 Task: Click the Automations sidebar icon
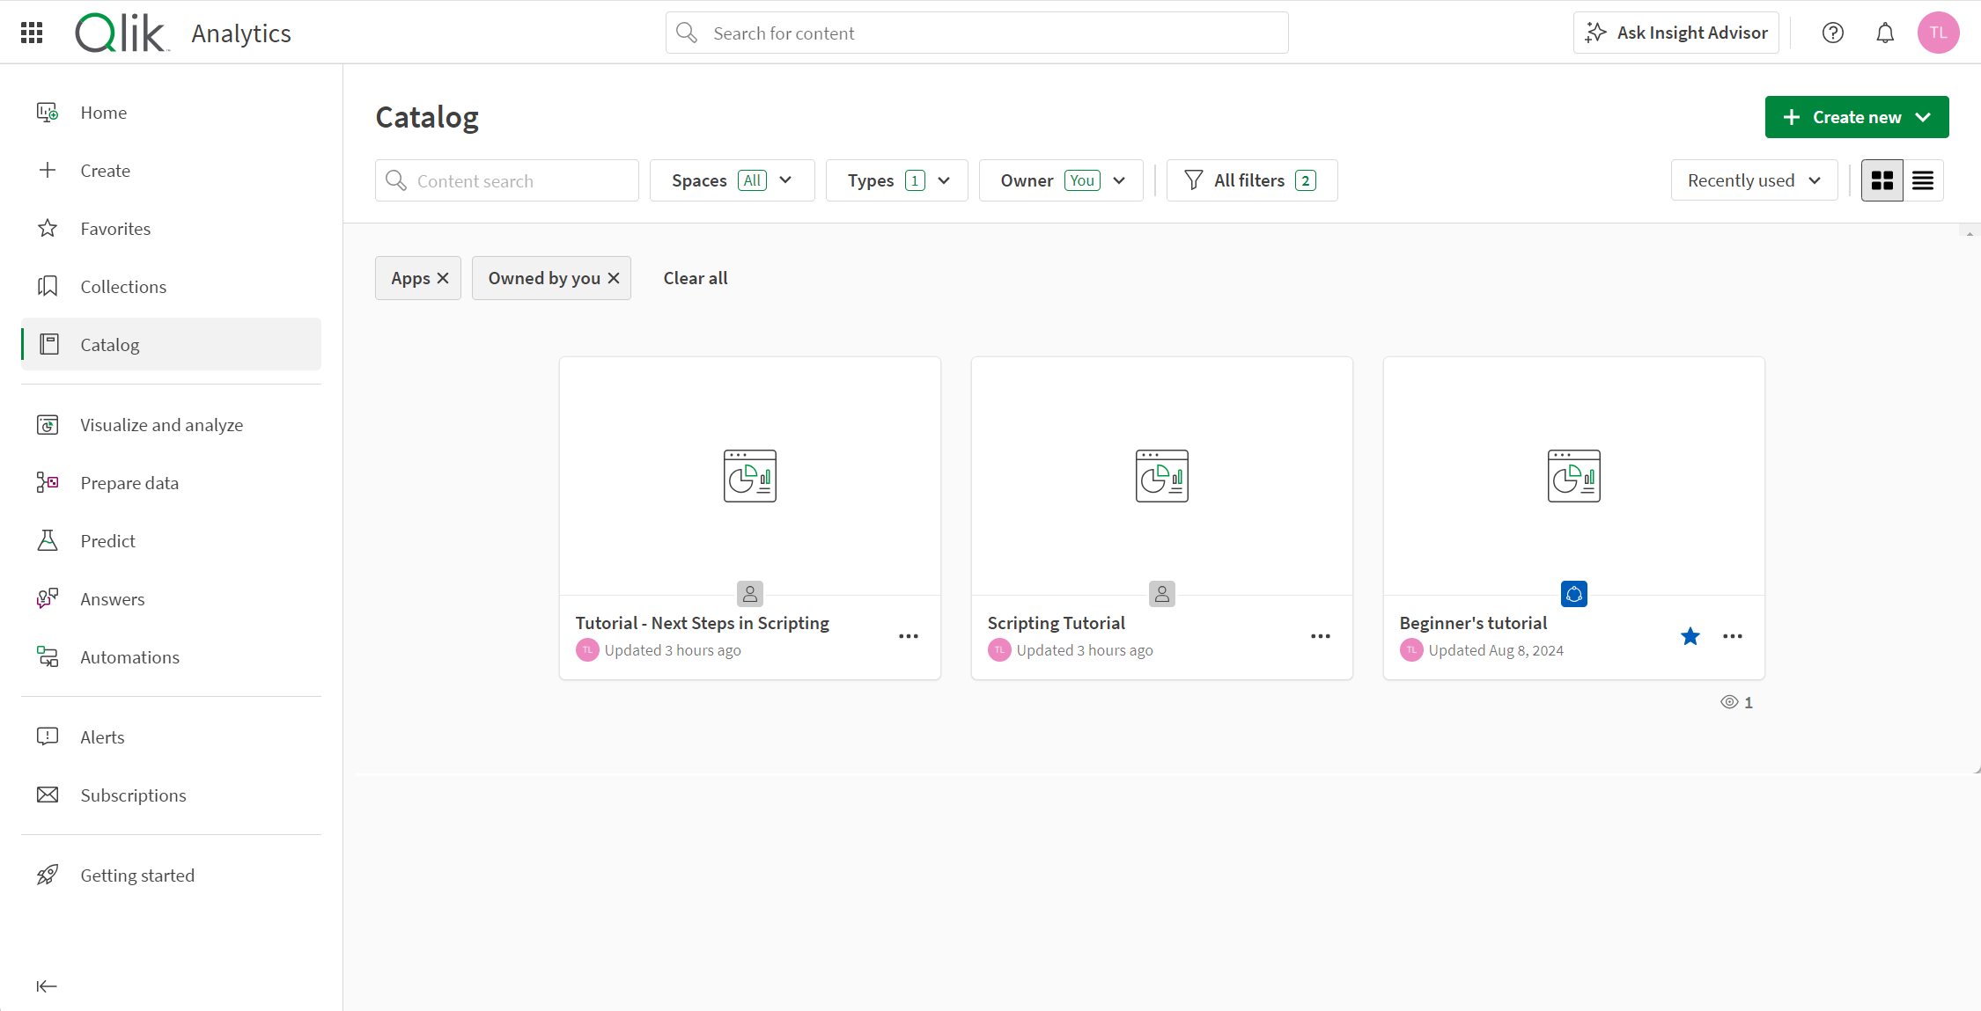[47, 656]
